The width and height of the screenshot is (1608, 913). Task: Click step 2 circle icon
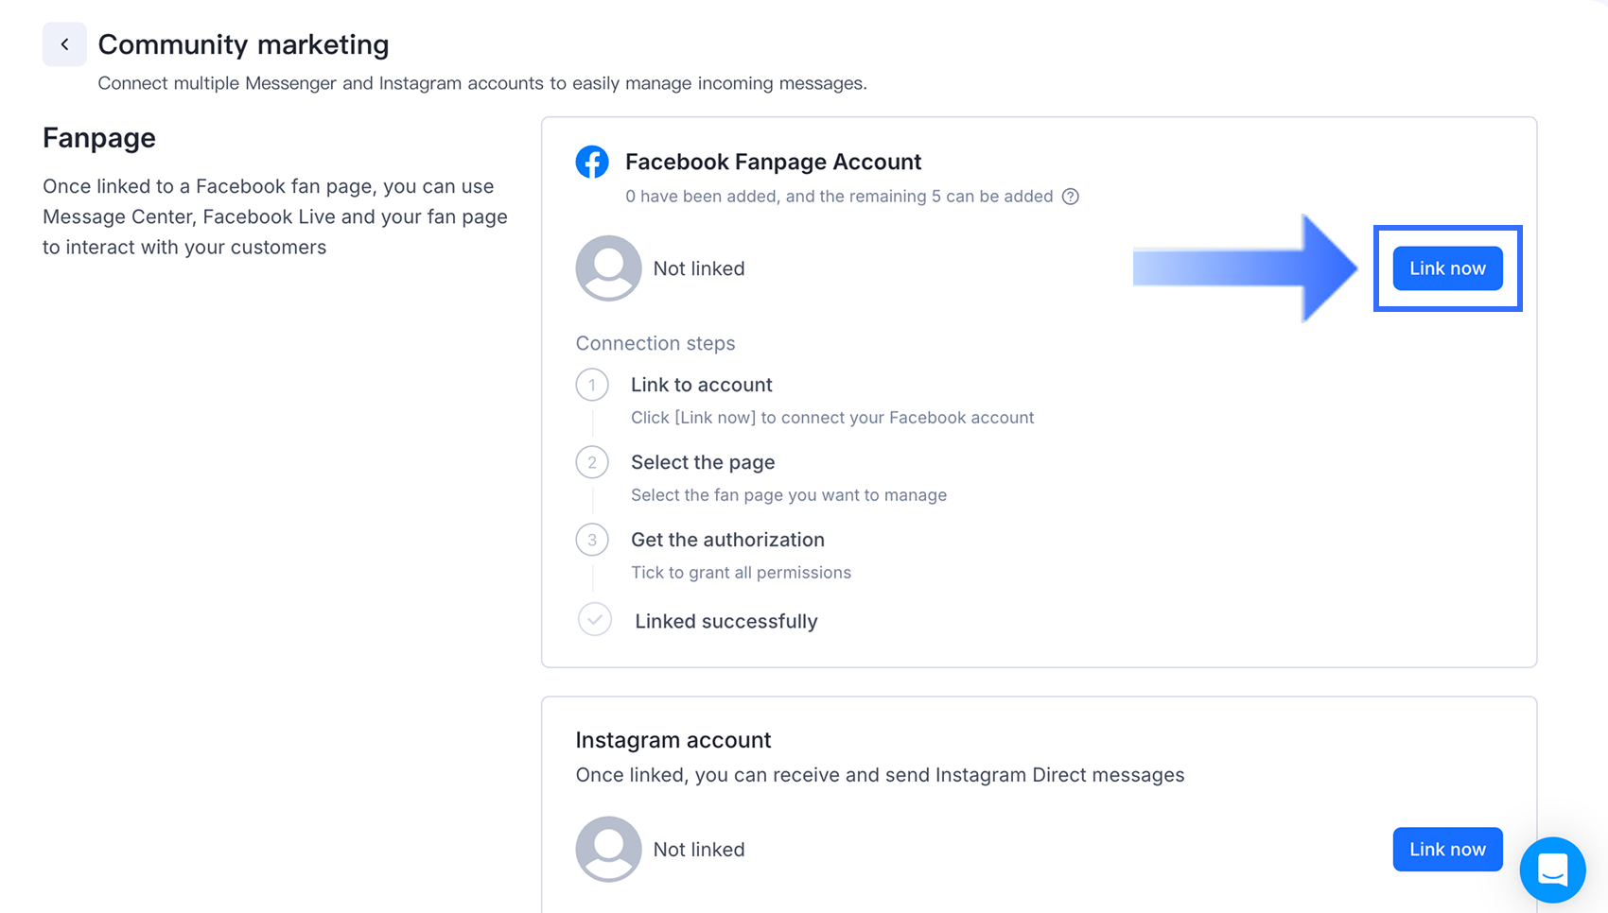(592, 462)
